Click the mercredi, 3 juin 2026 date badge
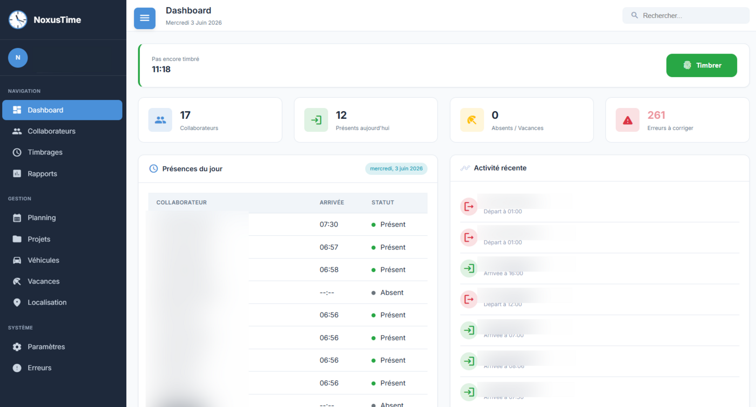 coord(396,168)
